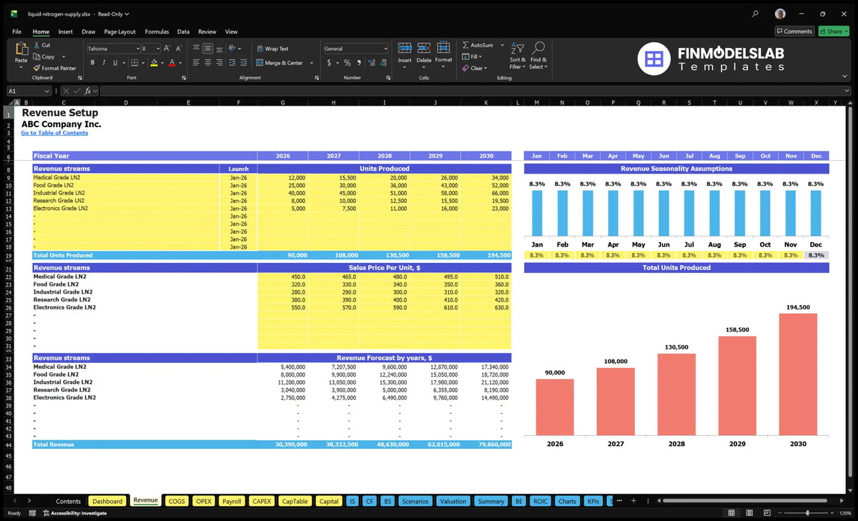Open the Page Layout ribbon tab
858x521 pixels.
119,31
